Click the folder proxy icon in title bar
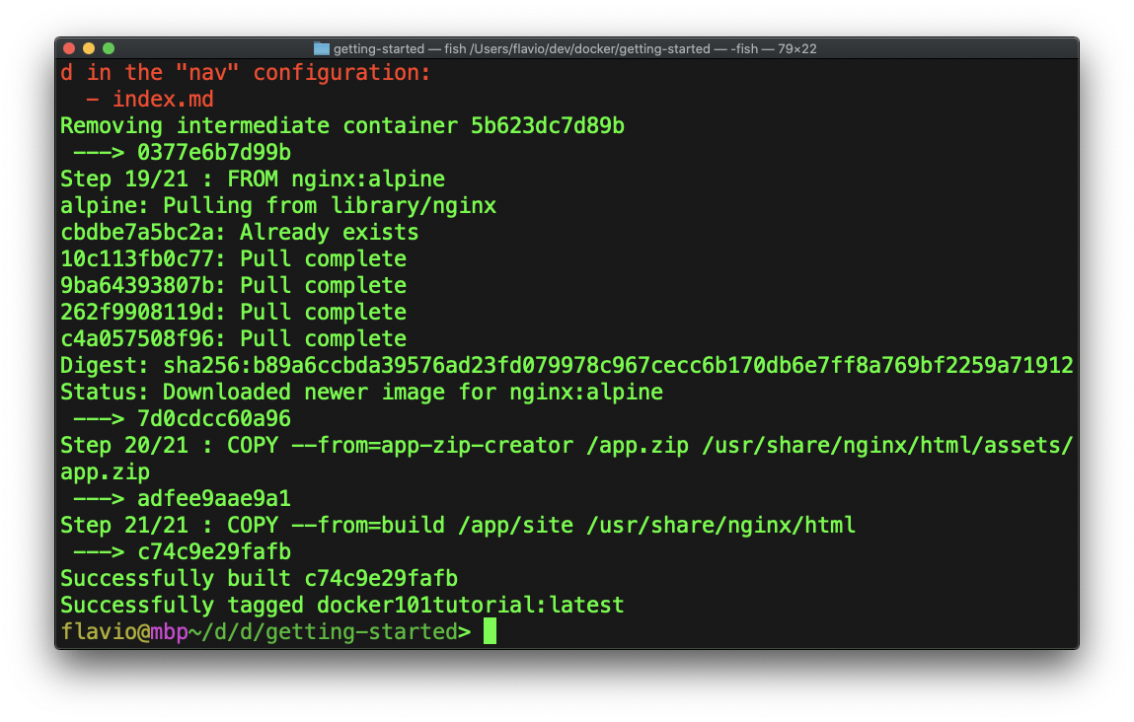 pyautogui.click(x=321, y=48)
